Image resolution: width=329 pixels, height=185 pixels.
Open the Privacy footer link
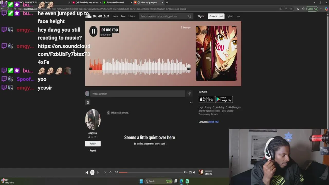[208, 107]
